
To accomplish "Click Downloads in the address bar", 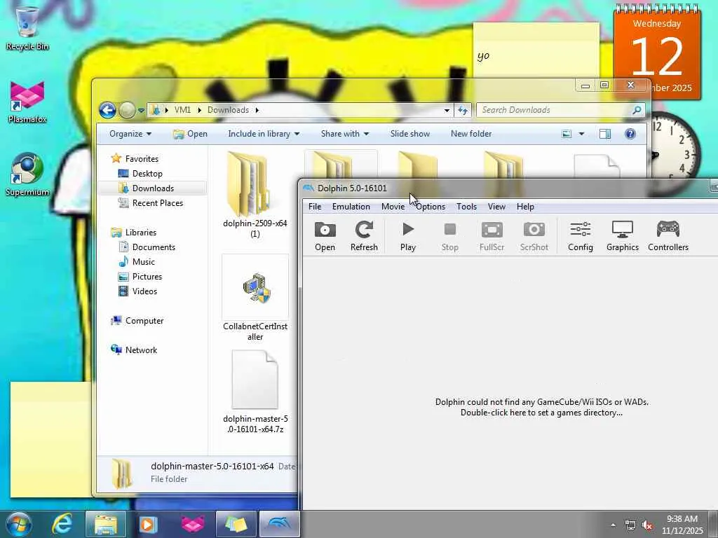I will [228, 110].
